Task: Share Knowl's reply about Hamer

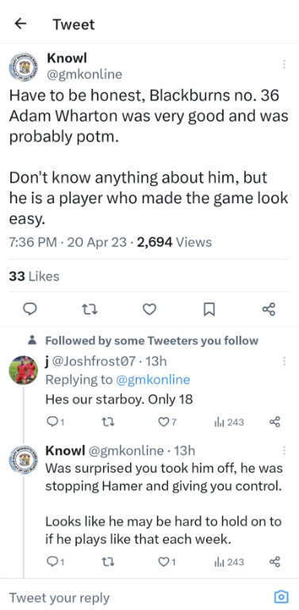Action: click(274, 562)
